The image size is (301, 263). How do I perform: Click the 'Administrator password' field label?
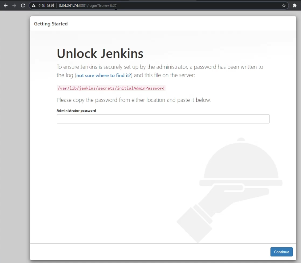tap(76, 111)
